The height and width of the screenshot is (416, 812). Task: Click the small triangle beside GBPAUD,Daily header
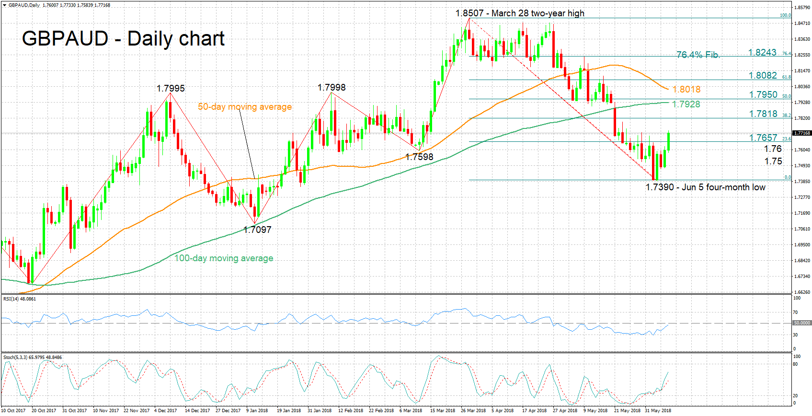click(4, 5)
